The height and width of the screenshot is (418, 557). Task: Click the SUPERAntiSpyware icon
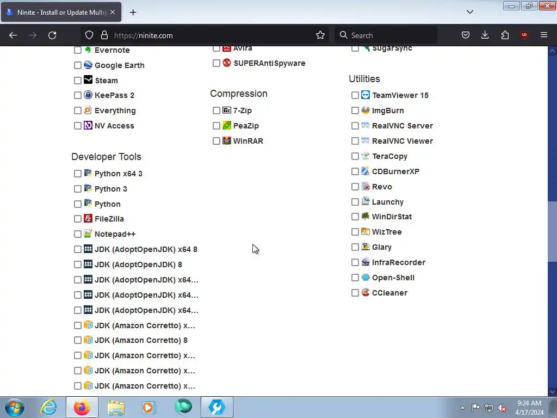227,63
